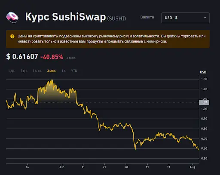Click the 0.80 axis label
Image resolution: width=220 pixels, height=175 pixels.
click(204, 129)
